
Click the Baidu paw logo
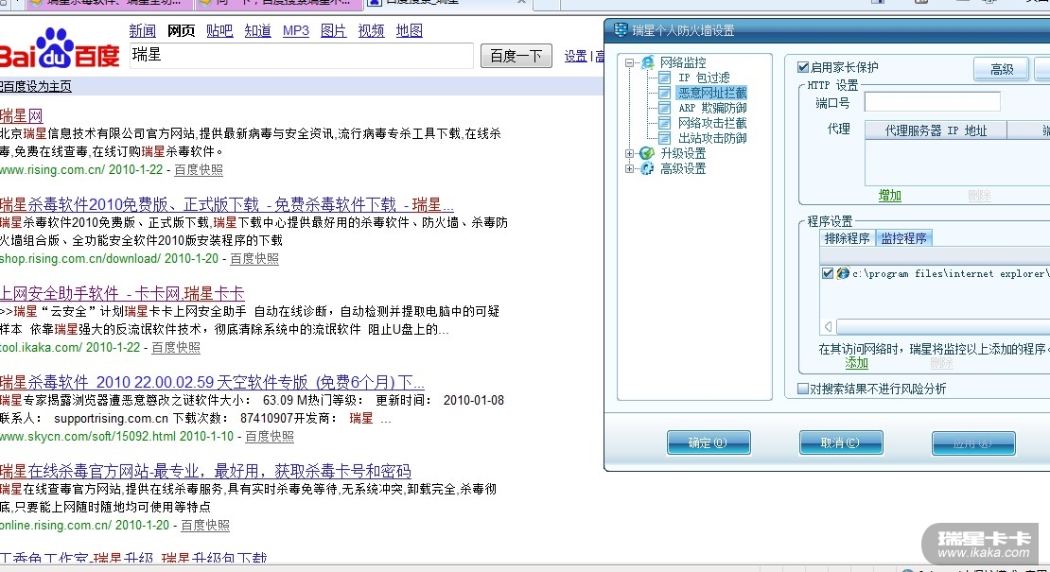tap(55, 48)
